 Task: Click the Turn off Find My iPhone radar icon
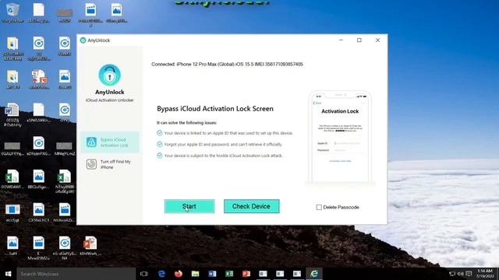click(x=91, y=164)
